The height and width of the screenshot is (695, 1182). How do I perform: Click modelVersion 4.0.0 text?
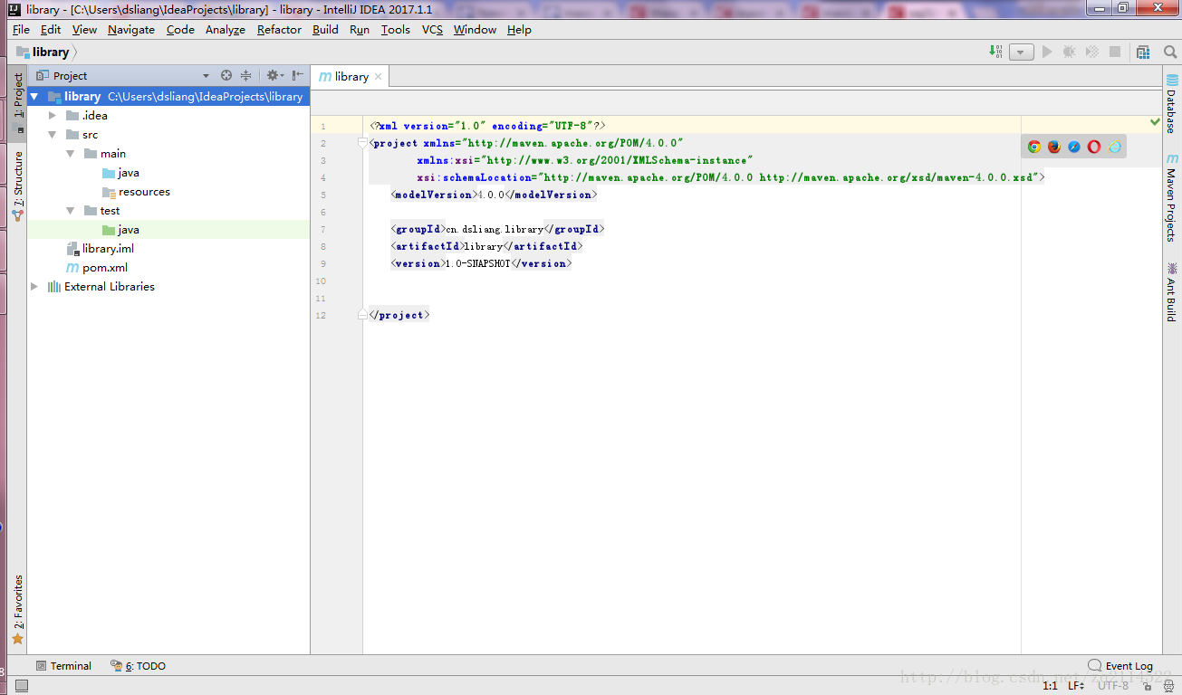491,195
